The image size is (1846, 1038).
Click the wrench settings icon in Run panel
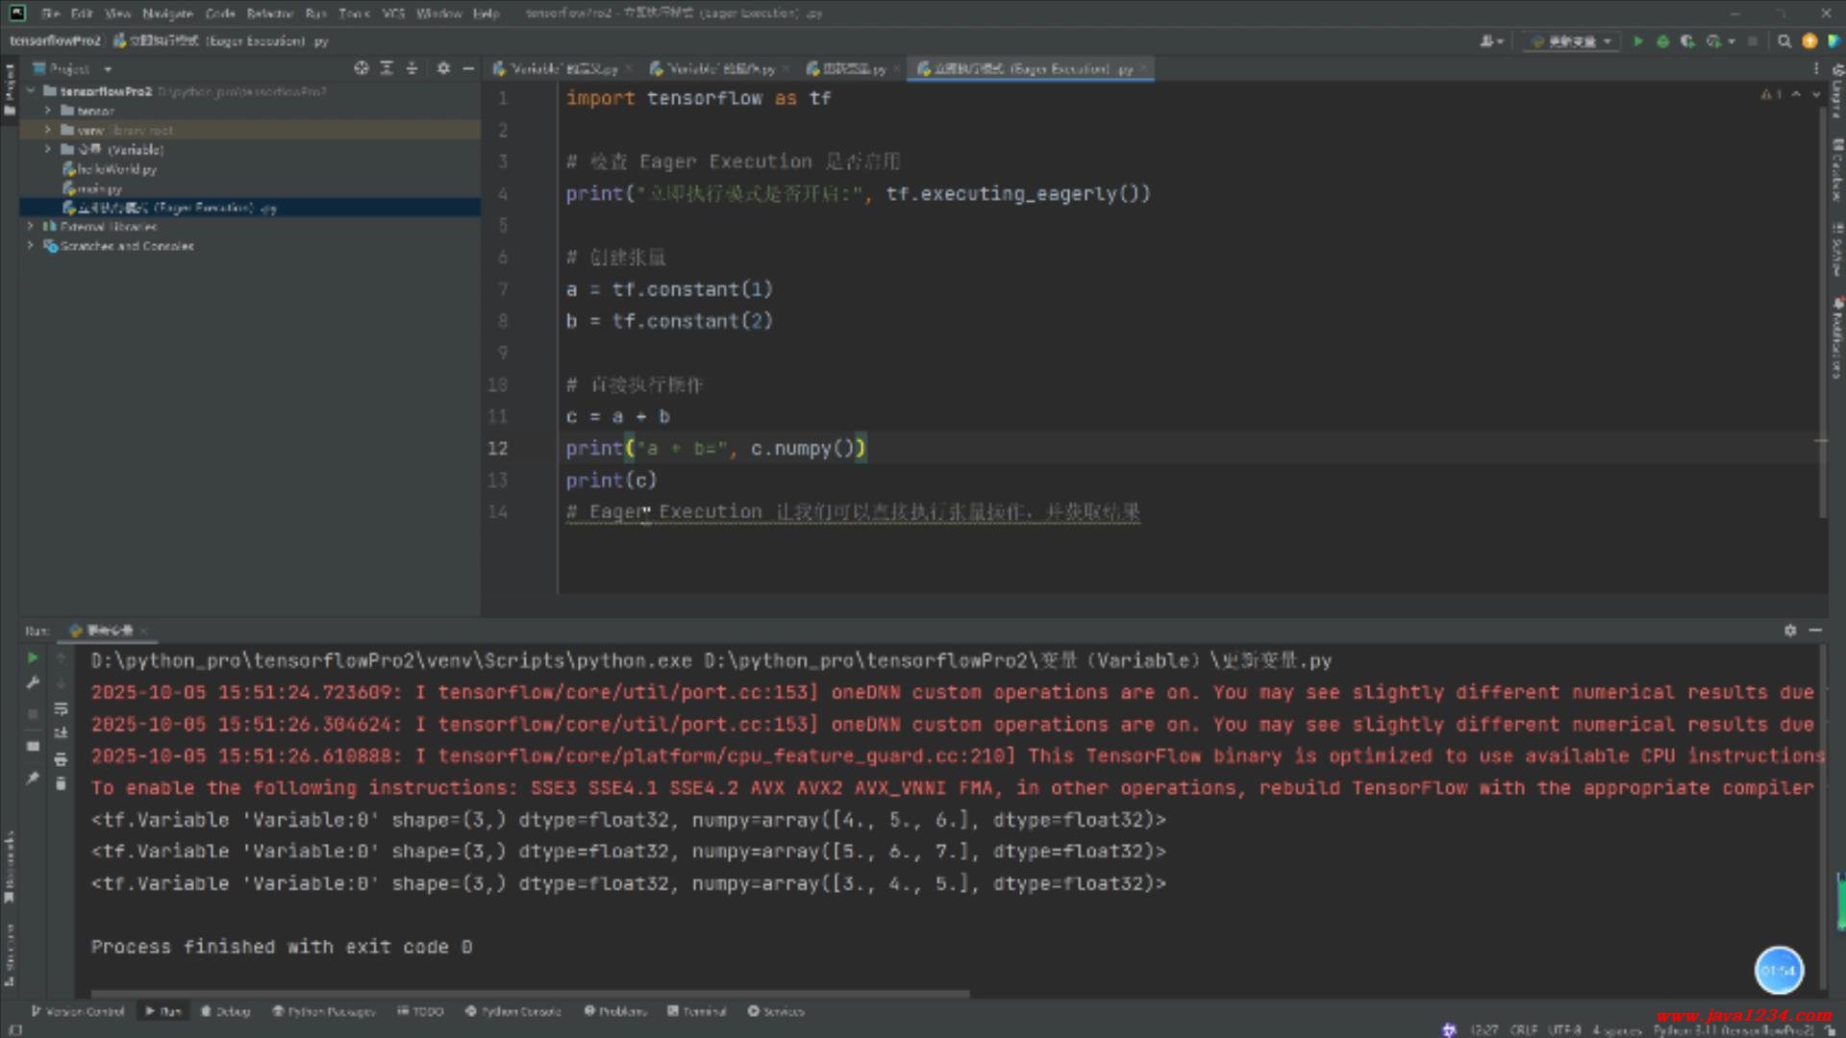point(33,683)
